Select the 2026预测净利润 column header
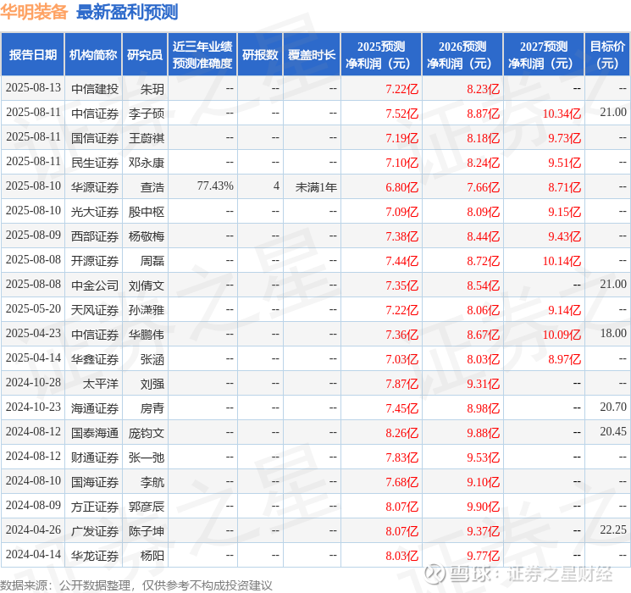 coord(462,55)
